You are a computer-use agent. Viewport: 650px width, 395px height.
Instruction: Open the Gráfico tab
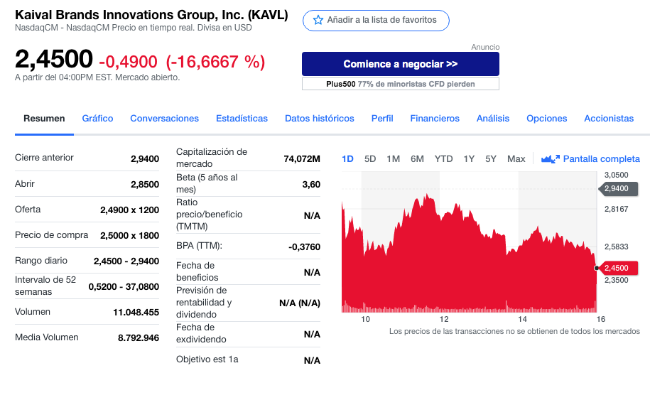click(97, 119)
